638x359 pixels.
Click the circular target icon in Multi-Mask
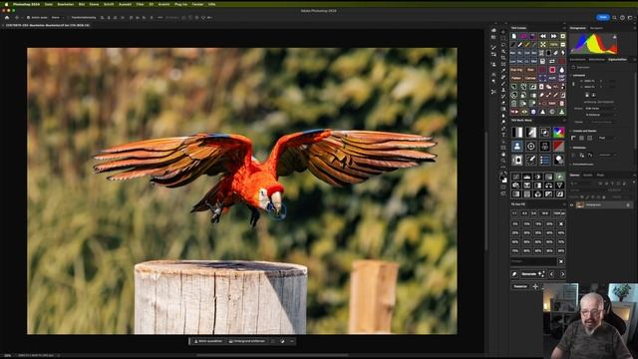[531, 147]
